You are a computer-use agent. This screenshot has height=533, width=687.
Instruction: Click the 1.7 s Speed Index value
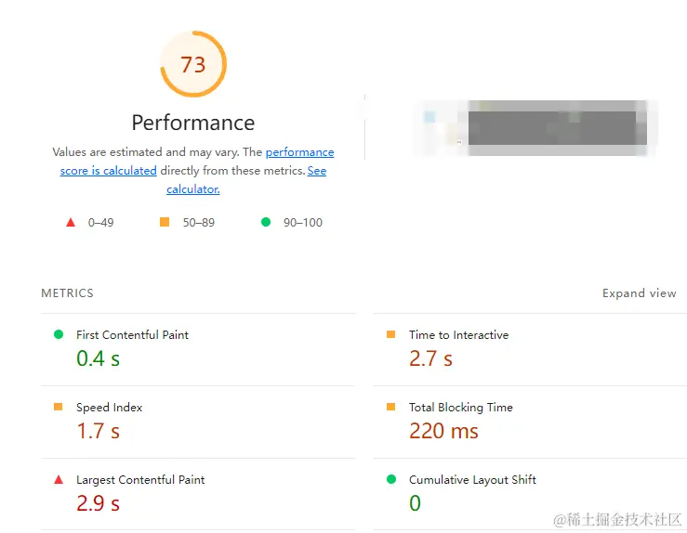99,431
